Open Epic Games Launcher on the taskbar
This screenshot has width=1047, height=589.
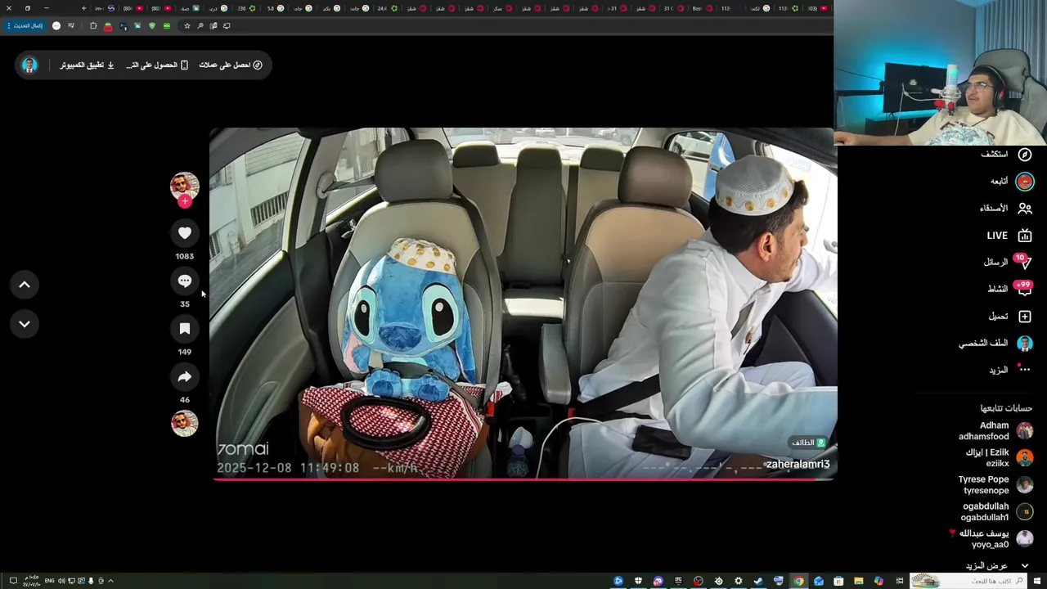[678, 581]
